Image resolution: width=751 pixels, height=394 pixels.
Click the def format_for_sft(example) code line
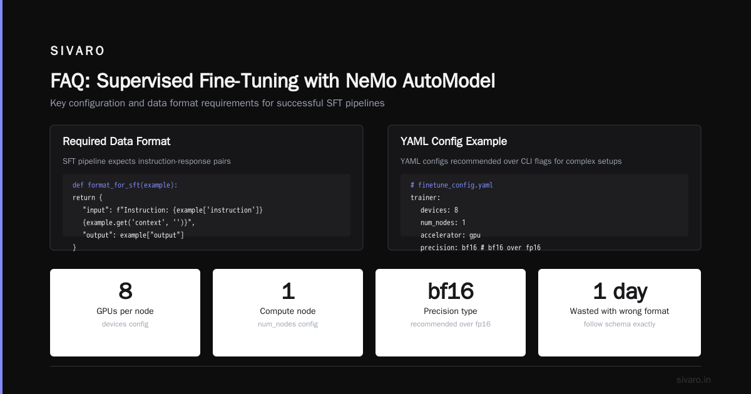coord(125,186)
